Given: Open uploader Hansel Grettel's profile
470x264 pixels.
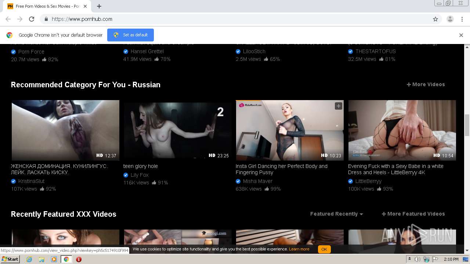Looking at the screenshot, I should (147, 51).
